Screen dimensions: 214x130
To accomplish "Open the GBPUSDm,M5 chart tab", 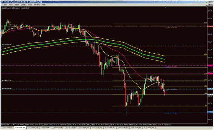I will (123, 128).
